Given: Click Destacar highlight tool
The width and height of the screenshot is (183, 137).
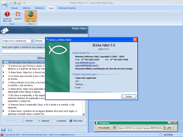Looking at the screenshot, I should [x=43, y=121].
